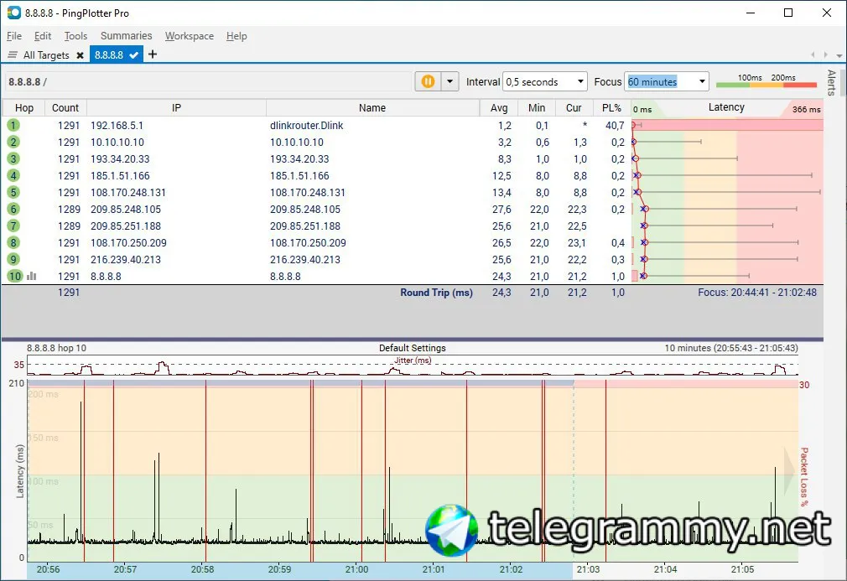
Task: Click the Cur column header
Action: pos(574,108)
